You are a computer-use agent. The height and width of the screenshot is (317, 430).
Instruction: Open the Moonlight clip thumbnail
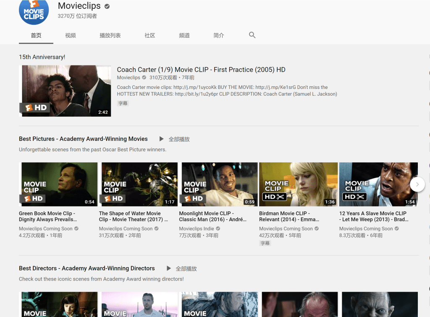pos(218,184)
